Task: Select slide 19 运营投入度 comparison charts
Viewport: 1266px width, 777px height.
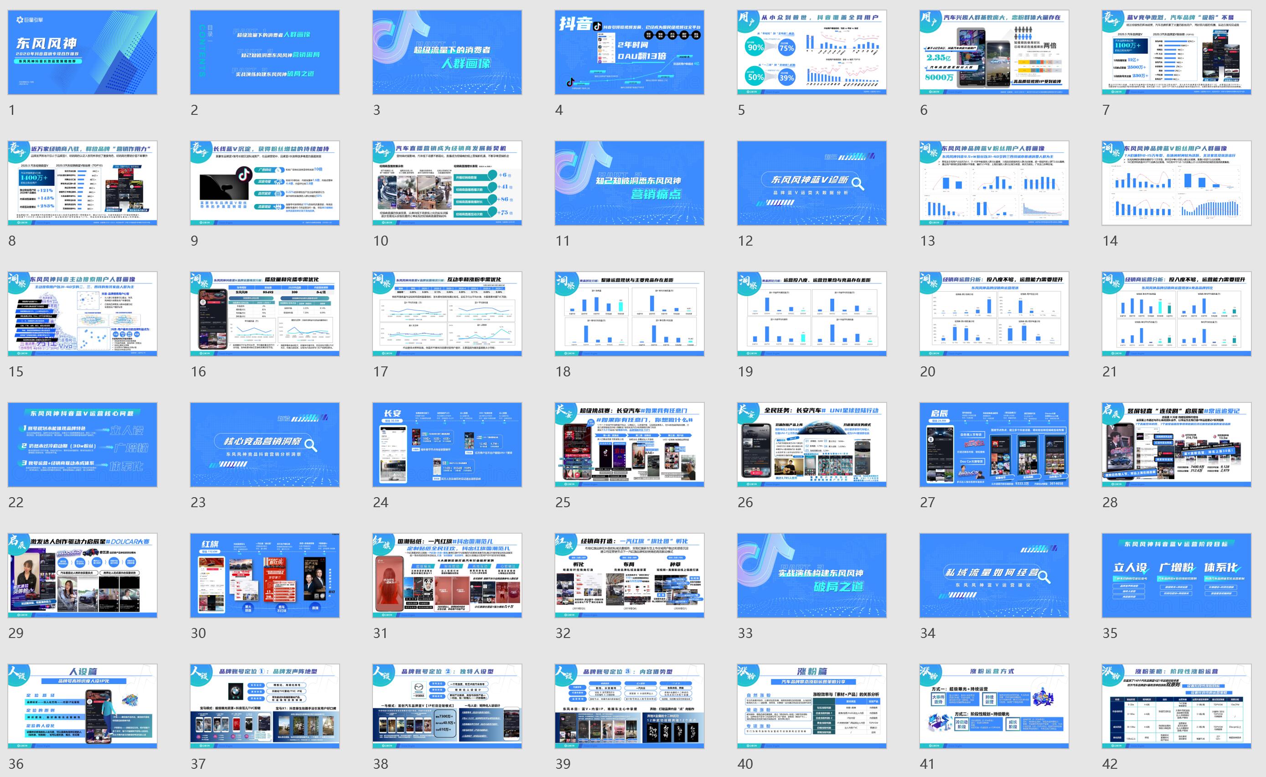Action: click(811, 314)
